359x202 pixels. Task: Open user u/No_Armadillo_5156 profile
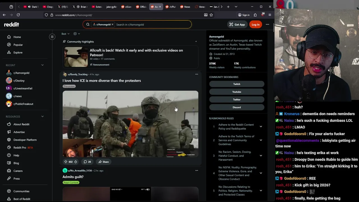coord(80,171)
